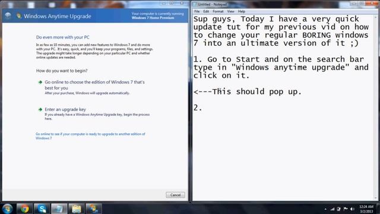The width and height of the screenshot is (380, 214).
Task: Open Action Center flag in tray
Action: pyautogui.click(x=346, y=209)
